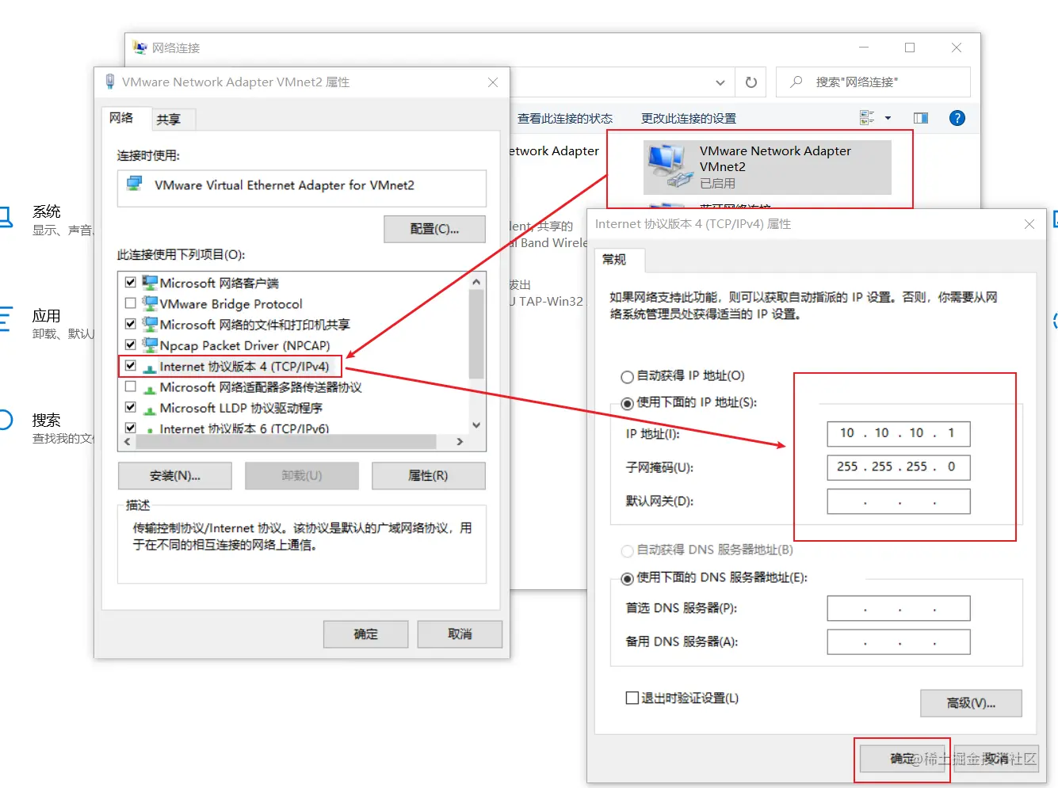
Task: Click the IP 地址 input field
Action: 899,433
